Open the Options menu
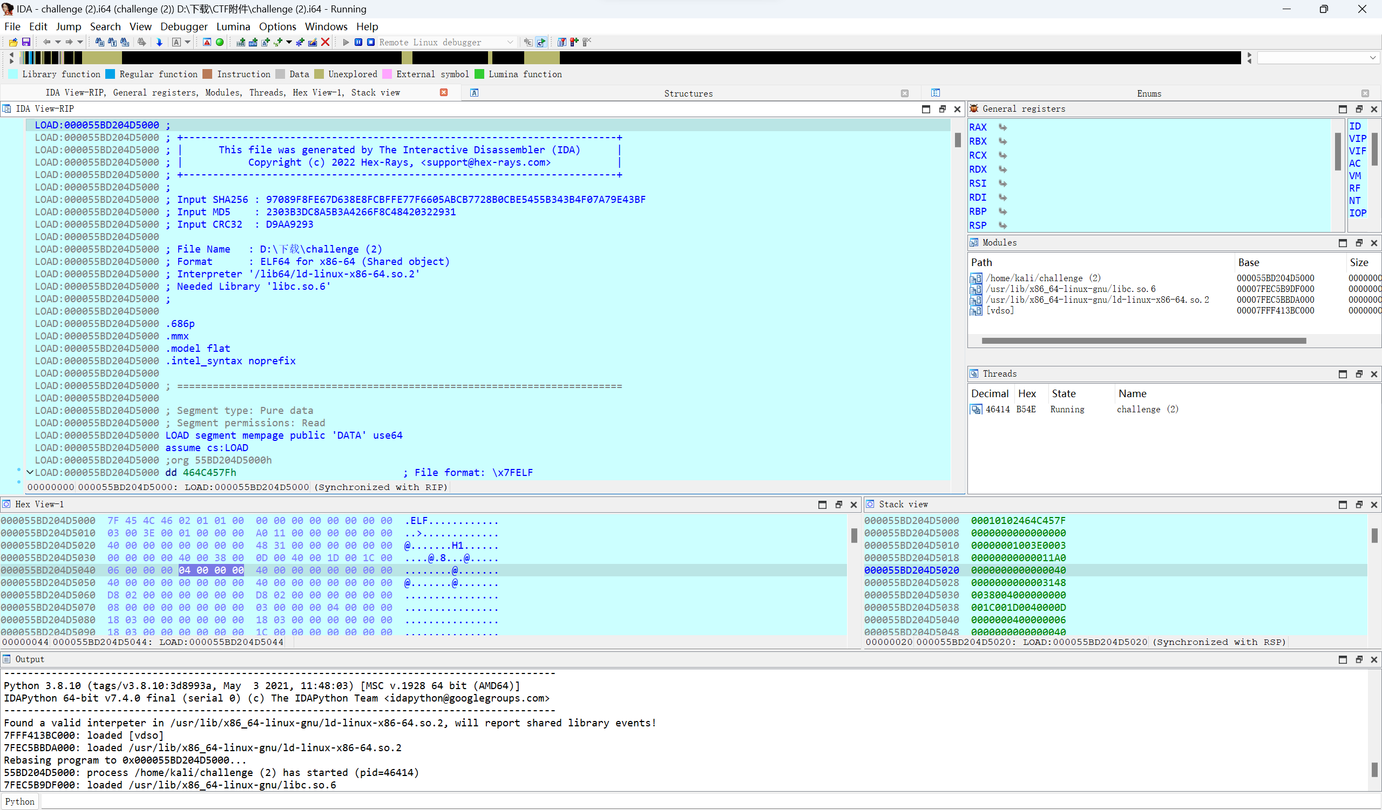The image size is (1382, 810). click(277, 26)
